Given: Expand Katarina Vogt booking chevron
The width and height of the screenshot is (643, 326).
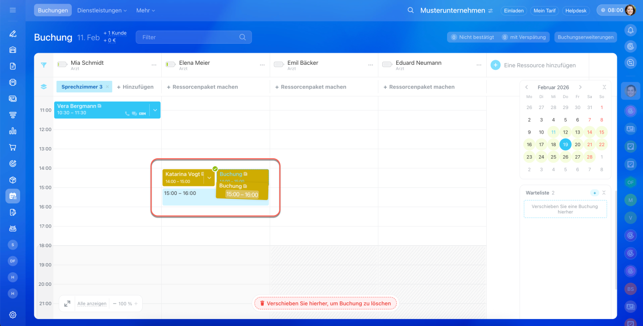Looking at the screenshot, I should [209, 177].
